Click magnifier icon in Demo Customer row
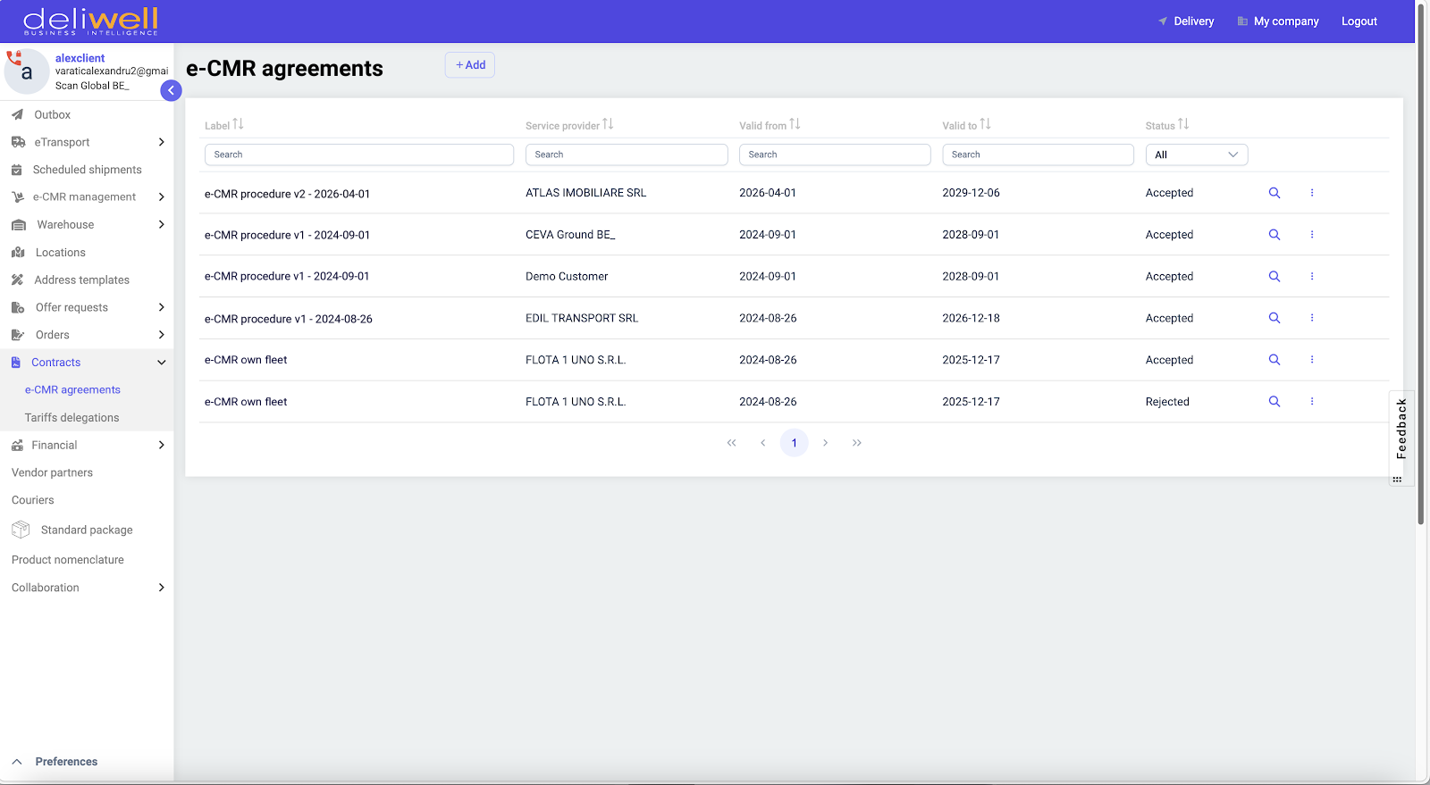Image resolution: width=1430 pixels, height=785 pixels. pyautogui.click(x=1274, y=277)
